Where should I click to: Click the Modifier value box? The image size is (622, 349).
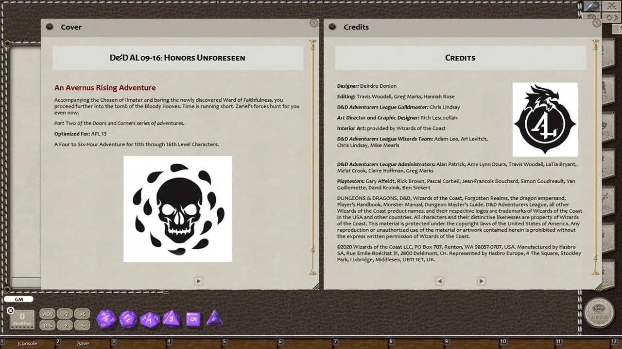(x=22, y=320)
